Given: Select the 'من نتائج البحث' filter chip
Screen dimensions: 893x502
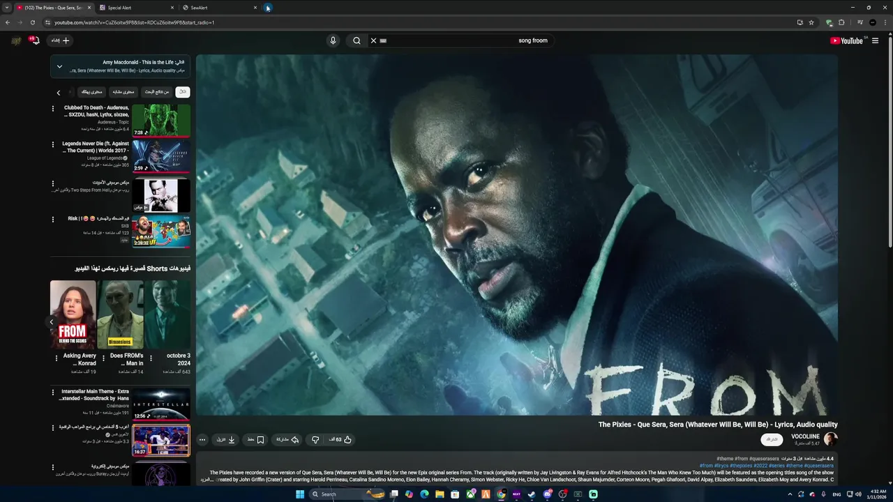Looking at the screenshot, I should (x=157, y=91).
